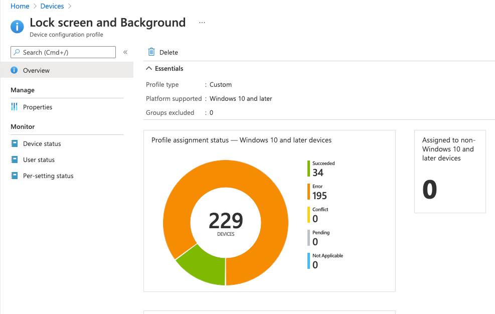The height and width of the screenshot is (314, 495).
Task: Click the Essentials heading
Action: click(x=169, y=69)
